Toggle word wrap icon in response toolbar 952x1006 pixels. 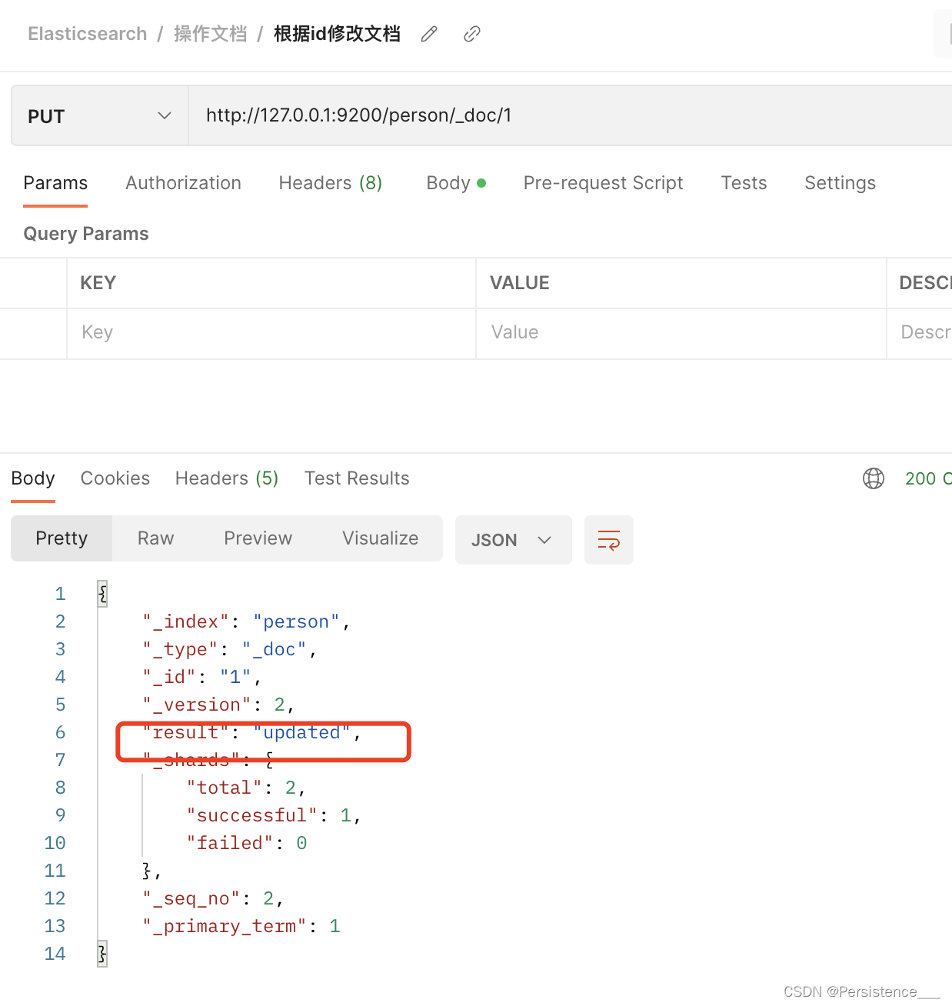[609, 540]
